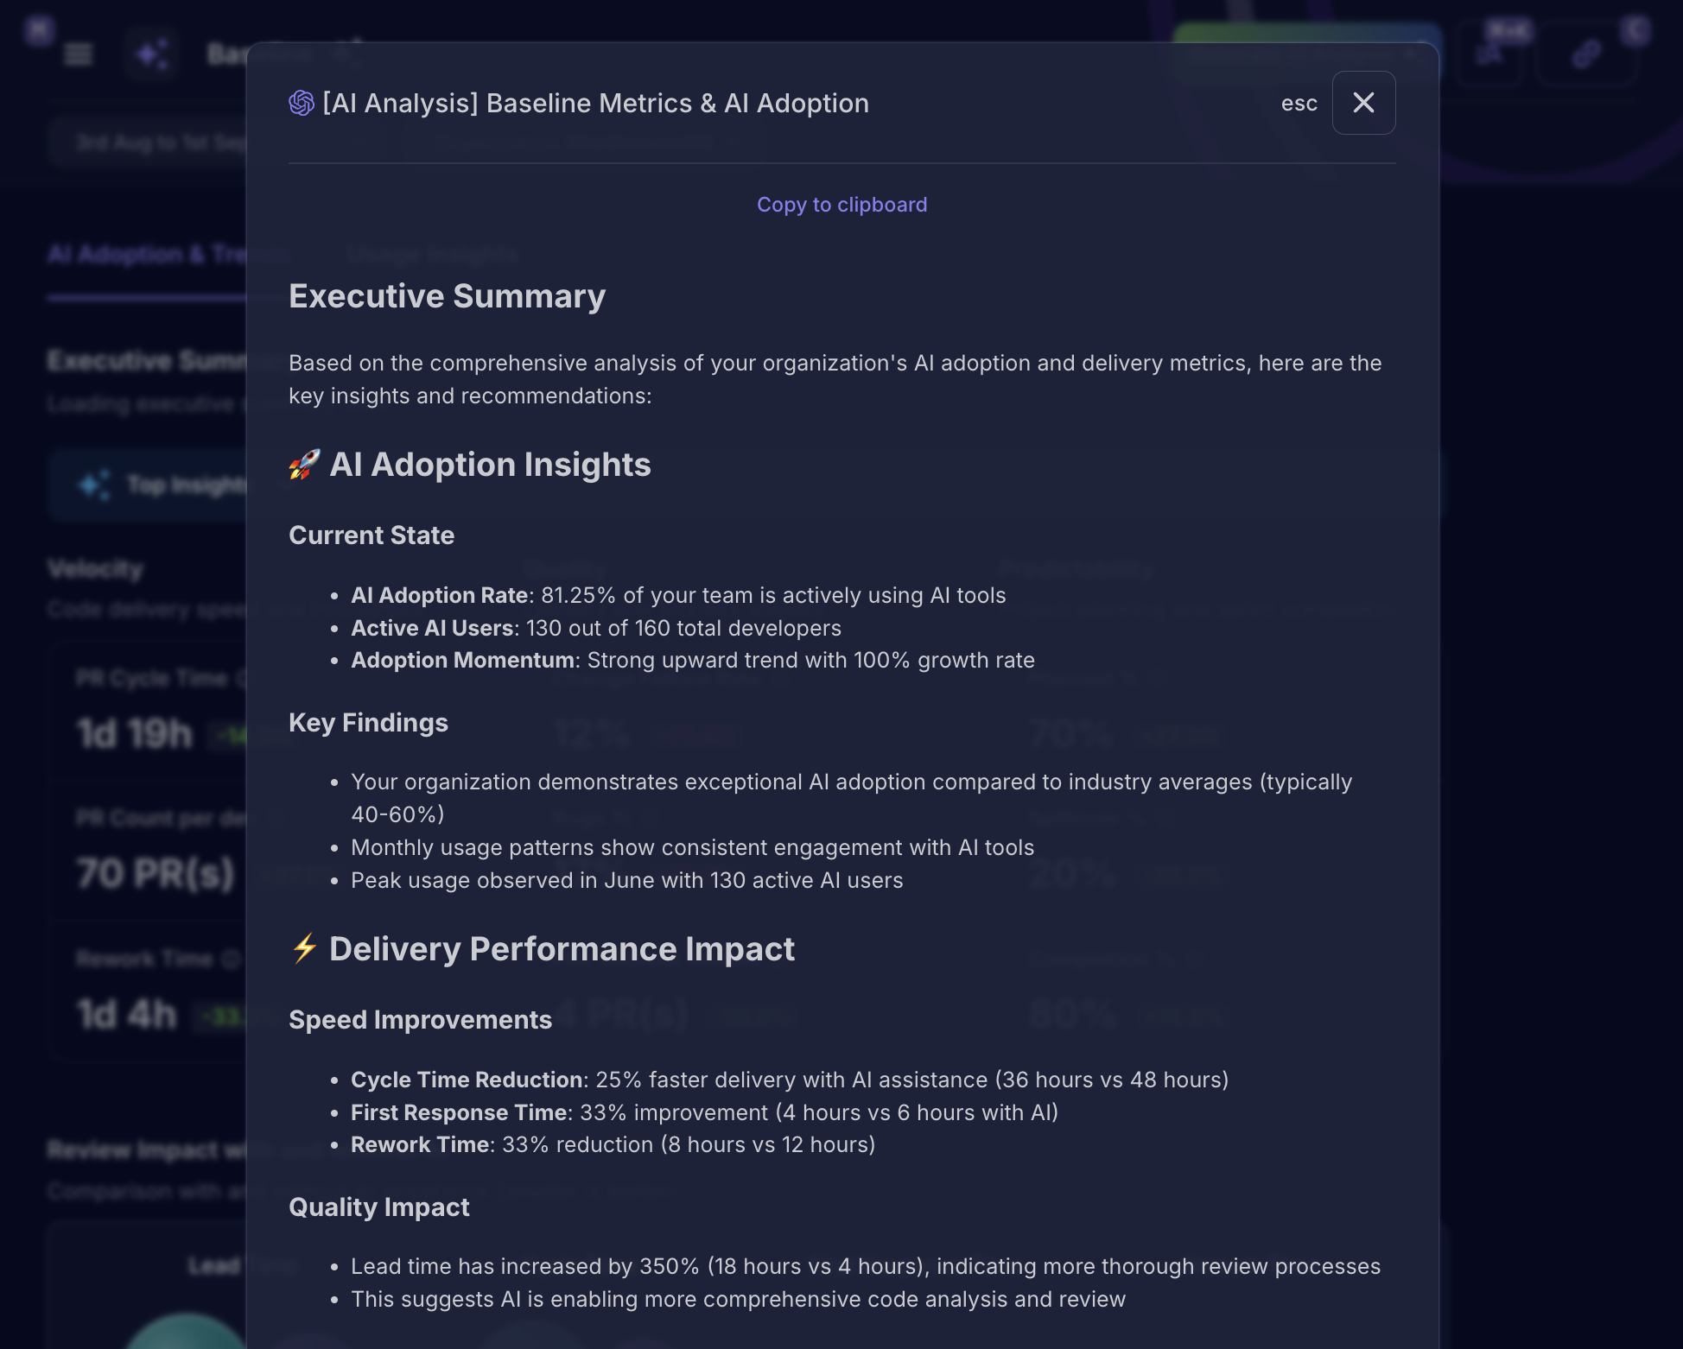The height and width of the screenshot is (1349, 1683).
Task: Switch to AI Adoption & Trends tab
Action: pyautogui.click(x=147, y=255)
